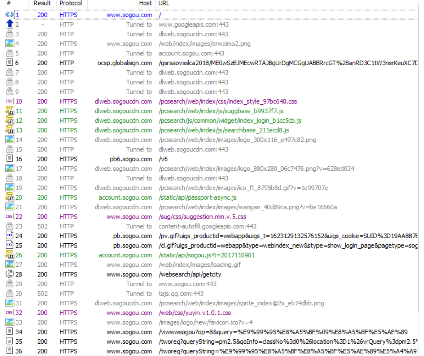Click the HTML document icon of session 1

tap(10, 15)
